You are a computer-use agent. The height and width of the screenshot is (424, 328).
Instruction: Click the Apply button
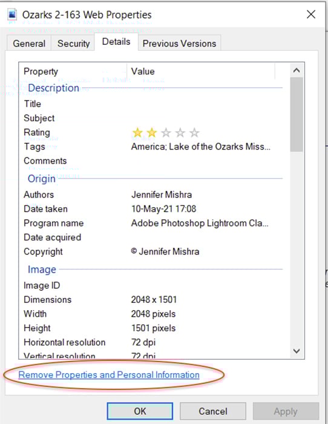point(286,411)
